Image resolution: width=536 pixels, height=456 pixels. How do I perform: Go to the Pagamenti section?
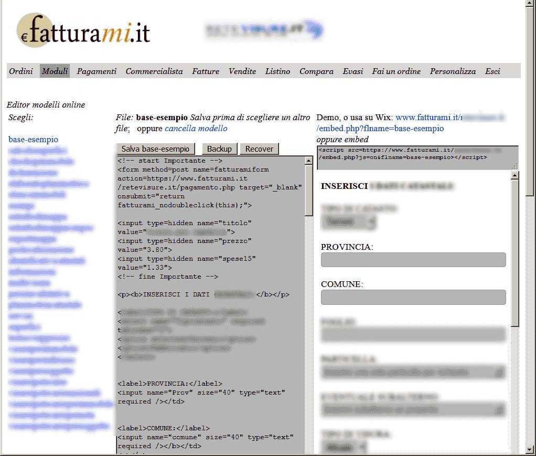point(97,71)
